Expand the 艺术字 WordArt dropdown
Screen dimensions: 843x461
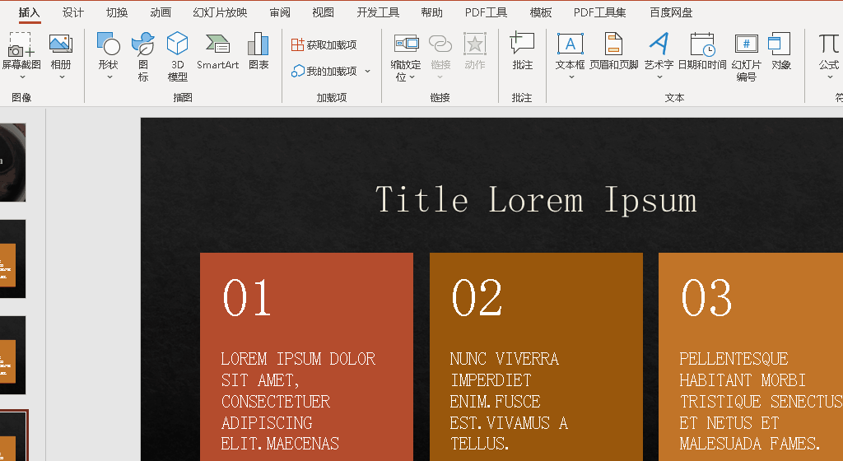coord(659,77)
